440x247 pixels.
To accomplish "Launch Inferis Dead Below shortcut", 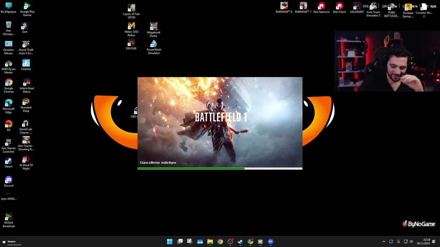I will tap(26, 86).
